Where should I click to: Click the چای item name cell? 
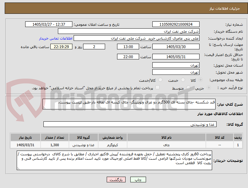pos(166,145)
